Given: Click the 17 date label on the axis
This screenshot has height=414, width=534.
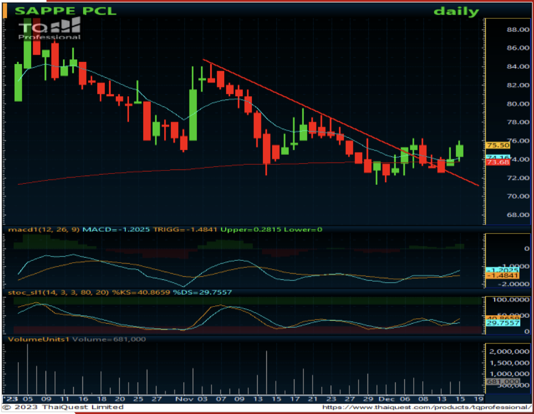Looking at the screenshot, I should pyautogui.click(x=295, y=399).
